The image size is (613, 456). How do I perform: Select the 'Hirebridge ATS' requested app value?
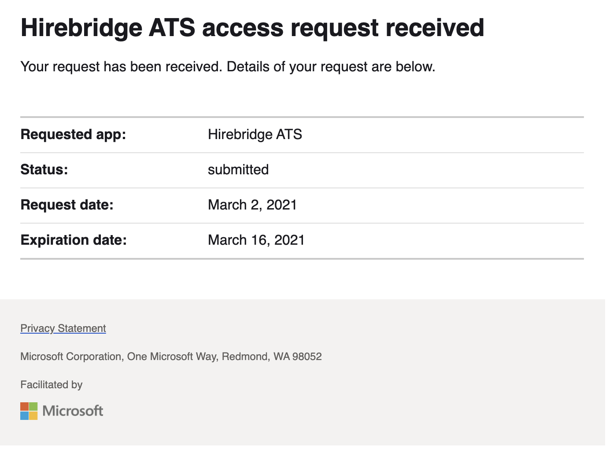tap(255, 134)
